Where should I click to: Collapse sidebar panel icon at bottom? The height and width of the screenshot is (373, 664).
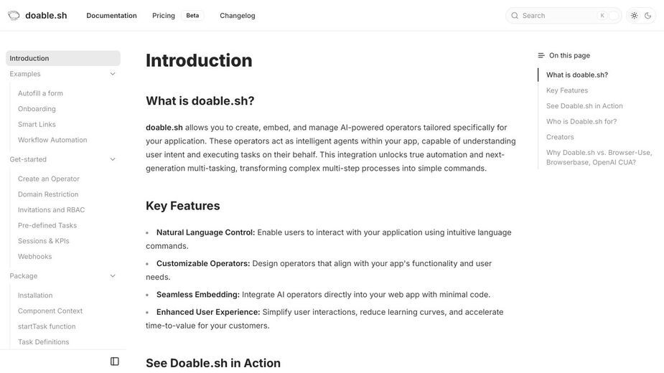pyautogui.click(x=115, y=361)
